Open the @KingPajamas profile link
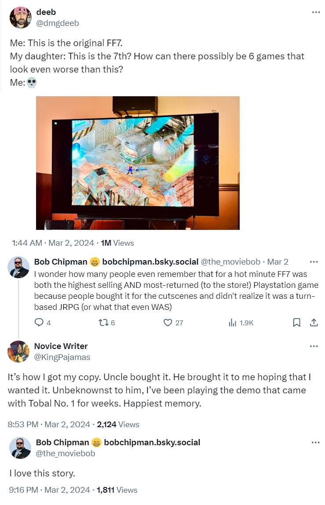 pyautogui.click(x=62, y=357)
